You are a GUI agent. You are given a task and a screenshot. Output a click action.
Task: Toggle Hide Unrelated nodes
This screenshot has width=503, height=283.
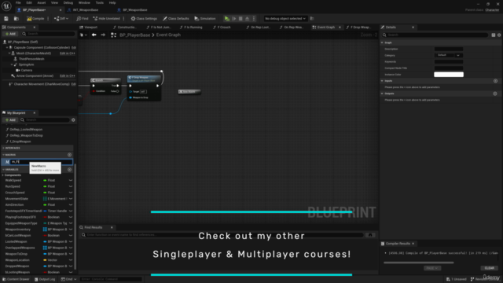[x=107, y=19]
